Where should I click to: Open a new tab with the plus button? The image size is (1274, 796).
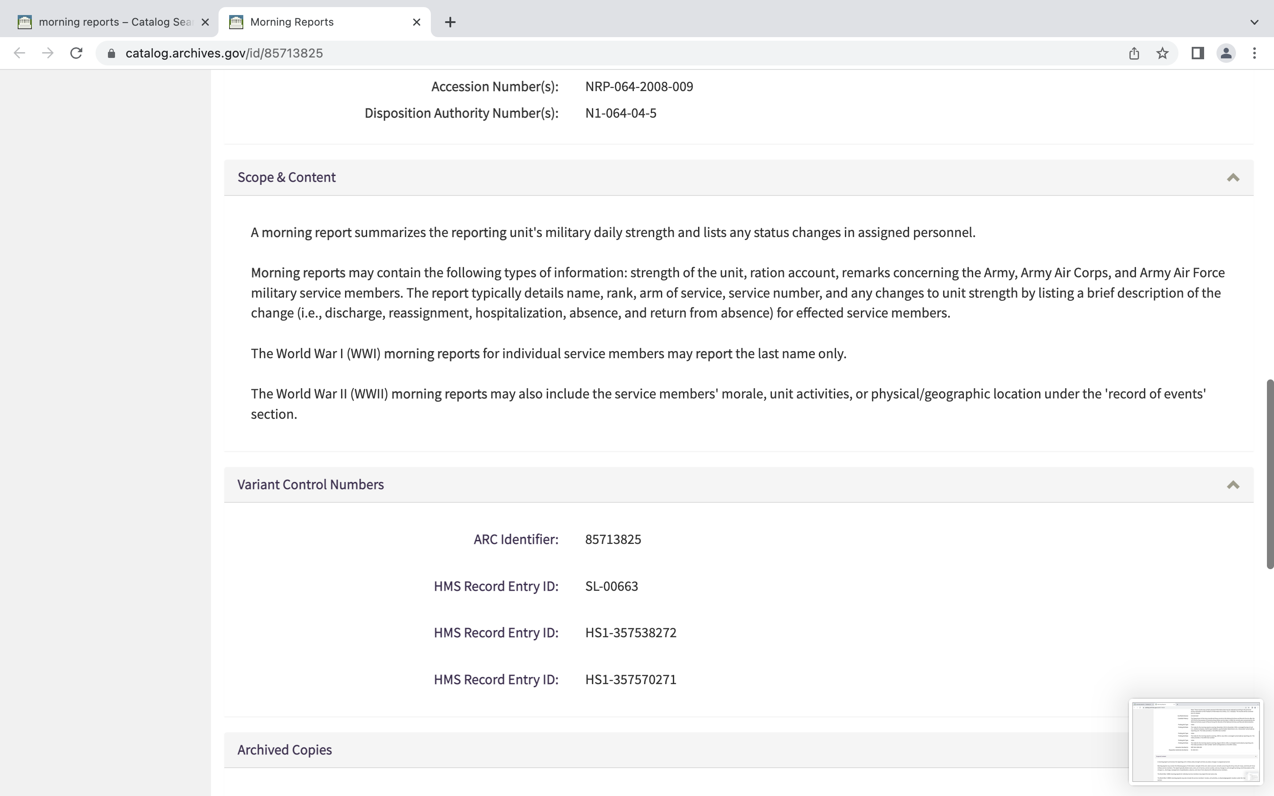[x=450, y=22]
